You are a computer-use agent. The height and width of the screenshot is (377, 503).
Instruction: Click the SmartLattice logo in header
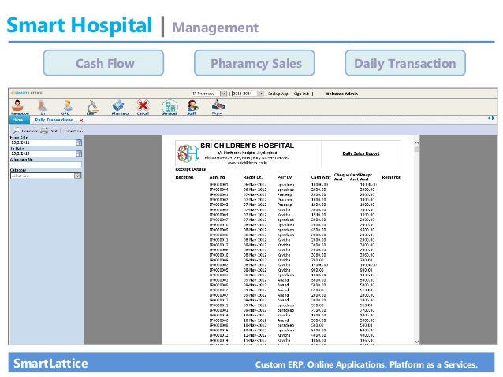27,93
